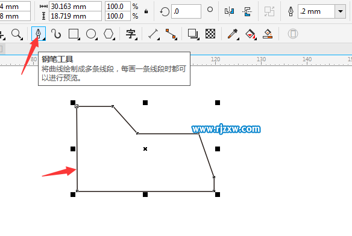Select the Connector tool
This screenshot has height=236, width=352.
171,34
